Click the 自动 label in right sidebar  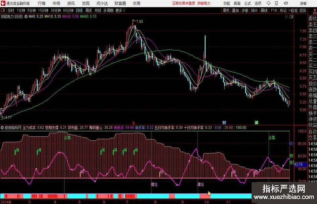coord(312,132)
